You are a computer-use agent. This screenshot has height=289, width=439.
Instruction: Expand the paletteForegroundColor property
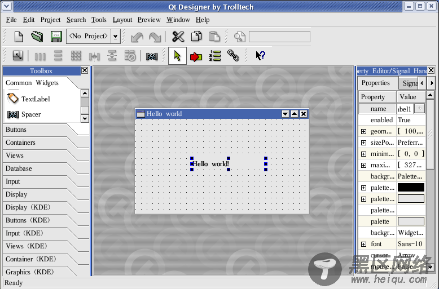pyautogui.click(x=363, y=188)
